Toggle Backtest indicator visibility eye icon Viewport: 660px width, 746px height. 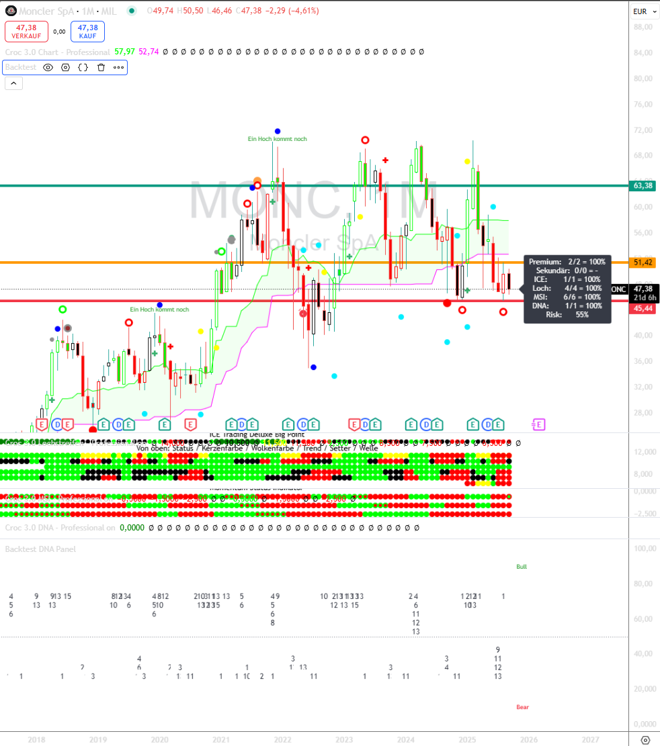(x=48, y=67)
